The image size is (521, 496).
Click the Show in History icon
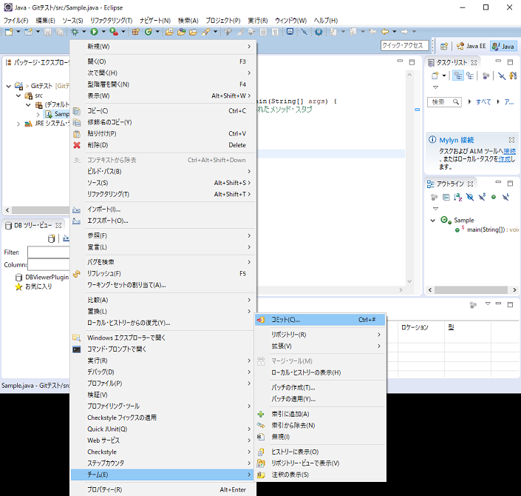[261, 452]
